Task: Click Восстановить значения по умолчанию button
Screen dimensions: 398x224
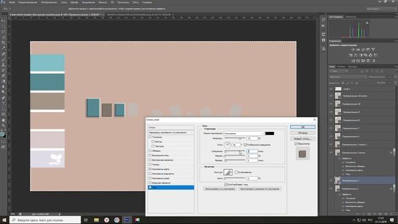Action: (x=260, y=189)
